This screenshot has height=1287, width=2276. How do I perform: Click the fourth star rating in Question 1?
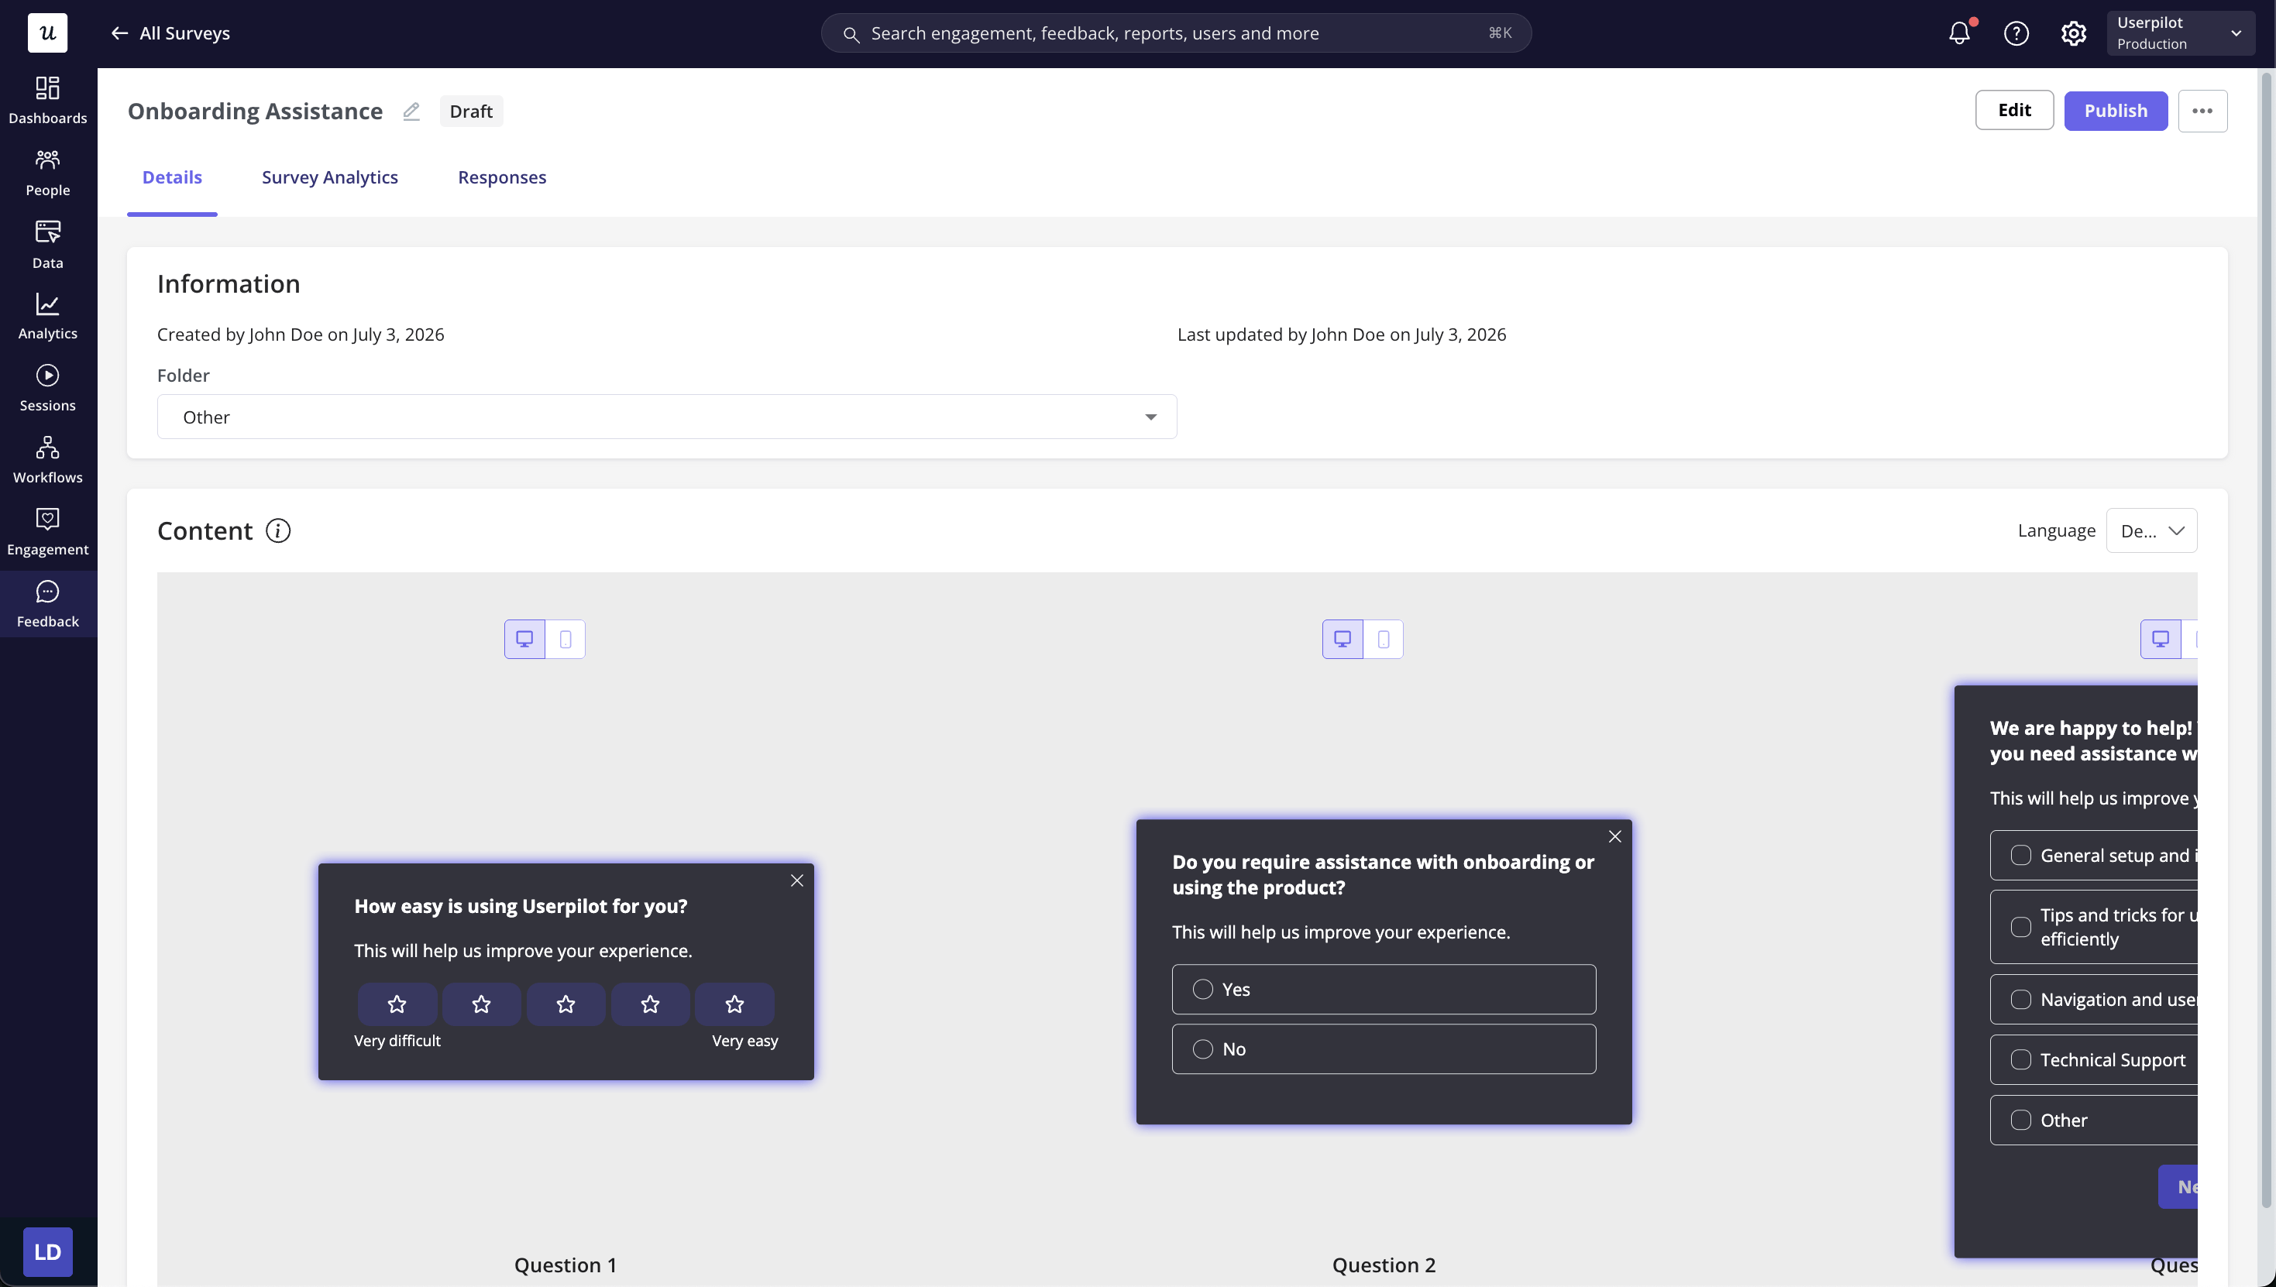(650, 1004)
